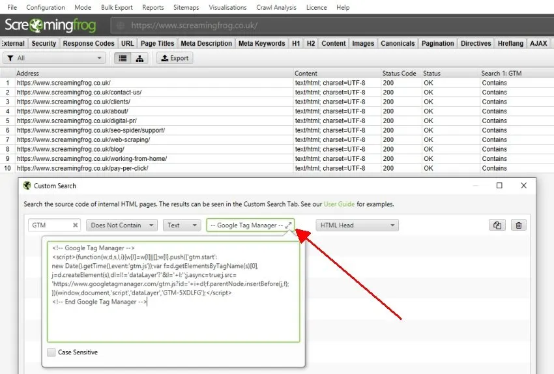The width and height of the screenshot is (554, 374).
Task: Switch to the Canonicals tab
Action: (398, 44)
